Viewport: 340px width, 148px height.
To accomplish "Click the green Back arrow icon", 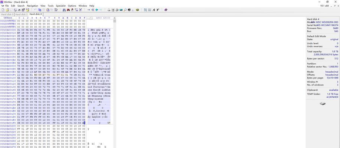I will (x=97, y=10).
